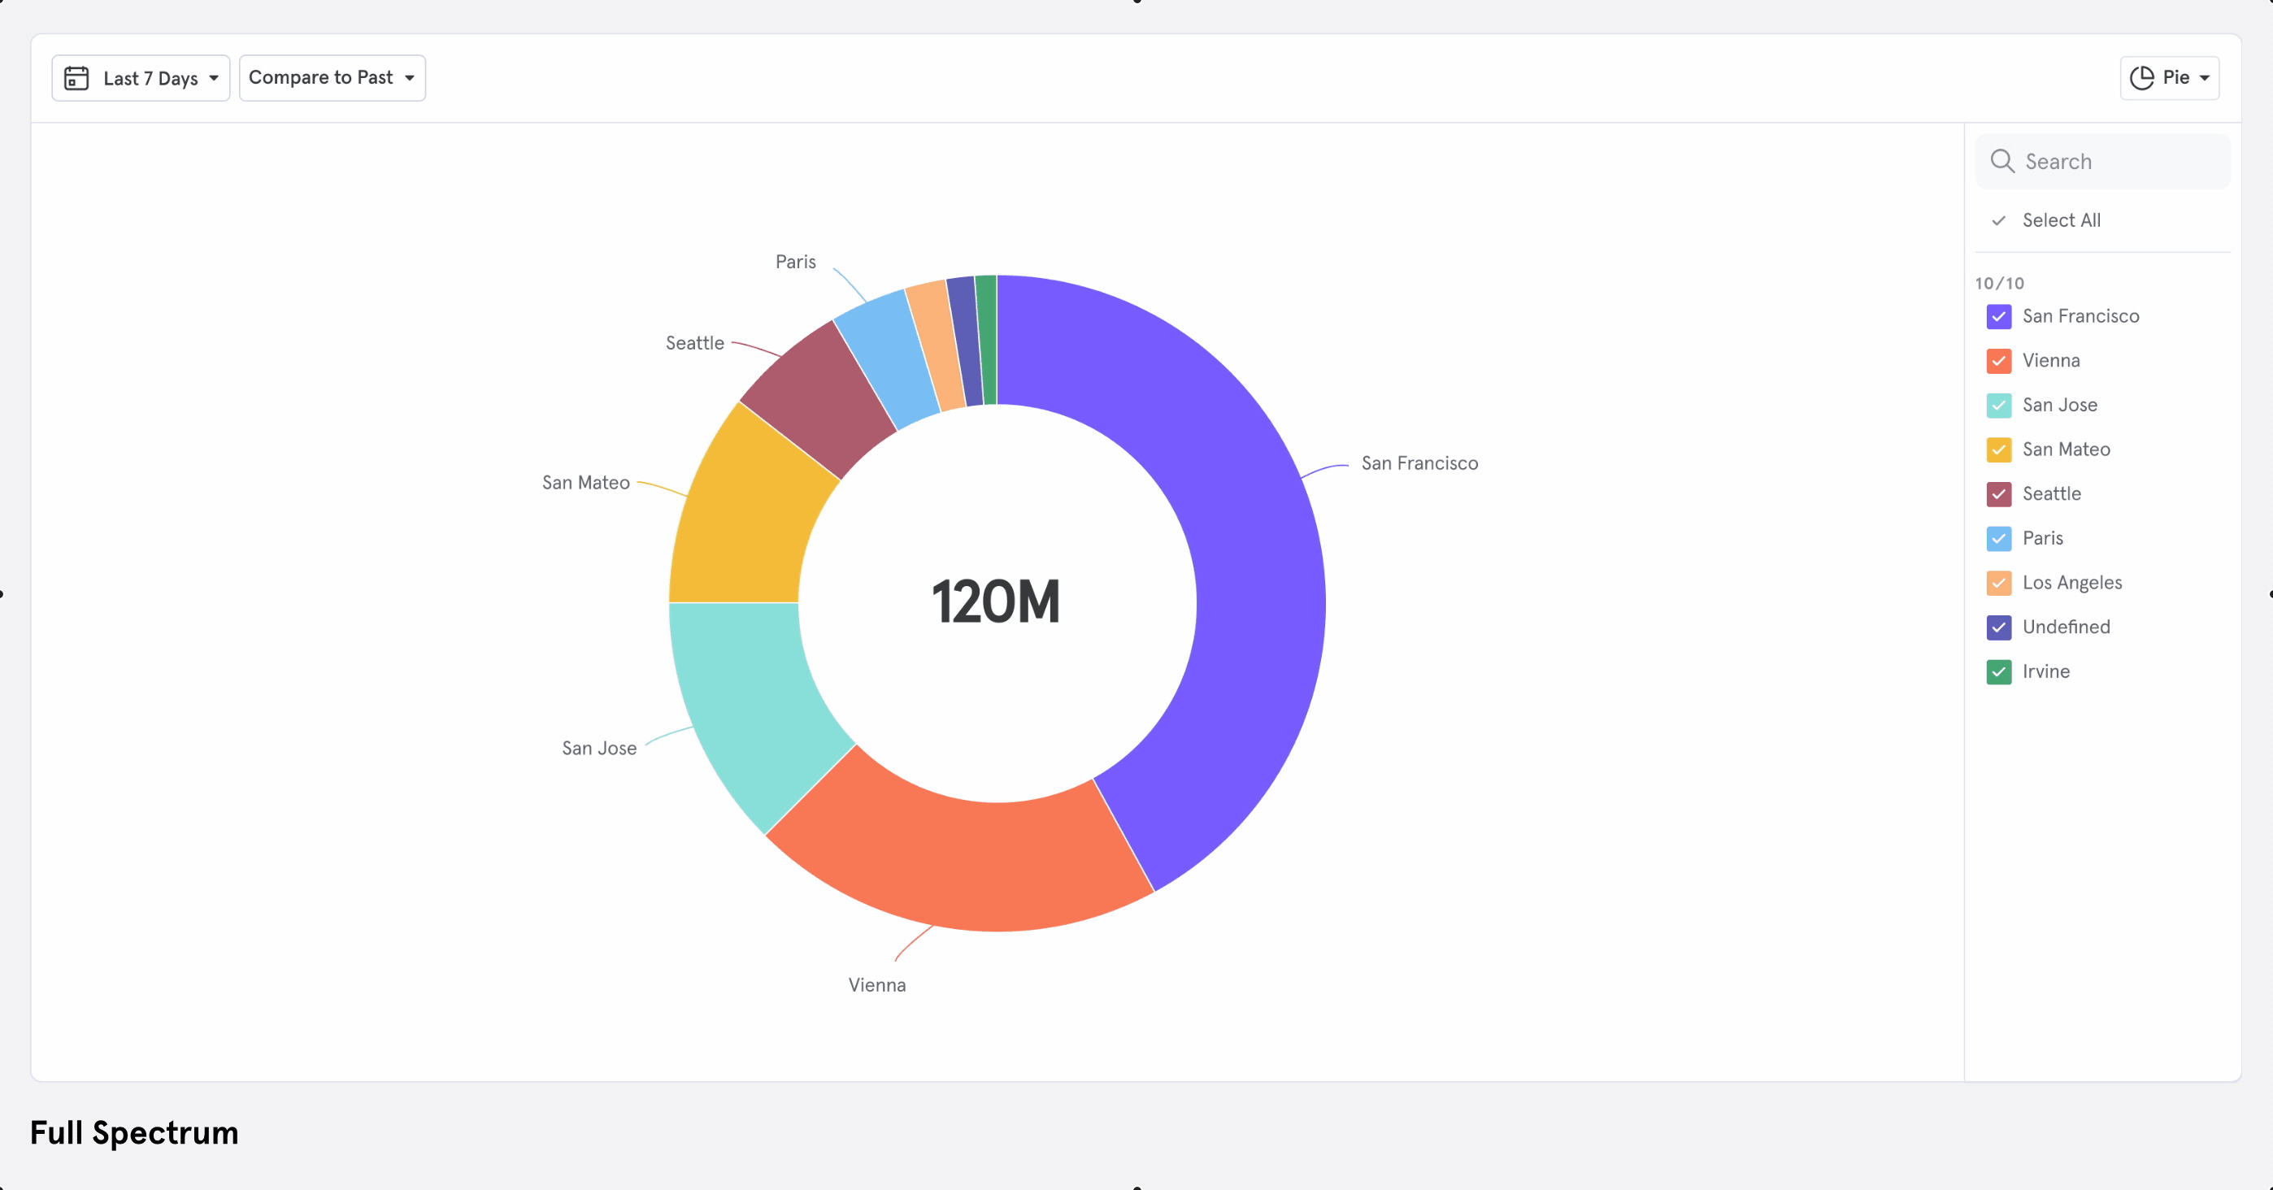Disable the Seattle checkbox

tap(1998, 494)
